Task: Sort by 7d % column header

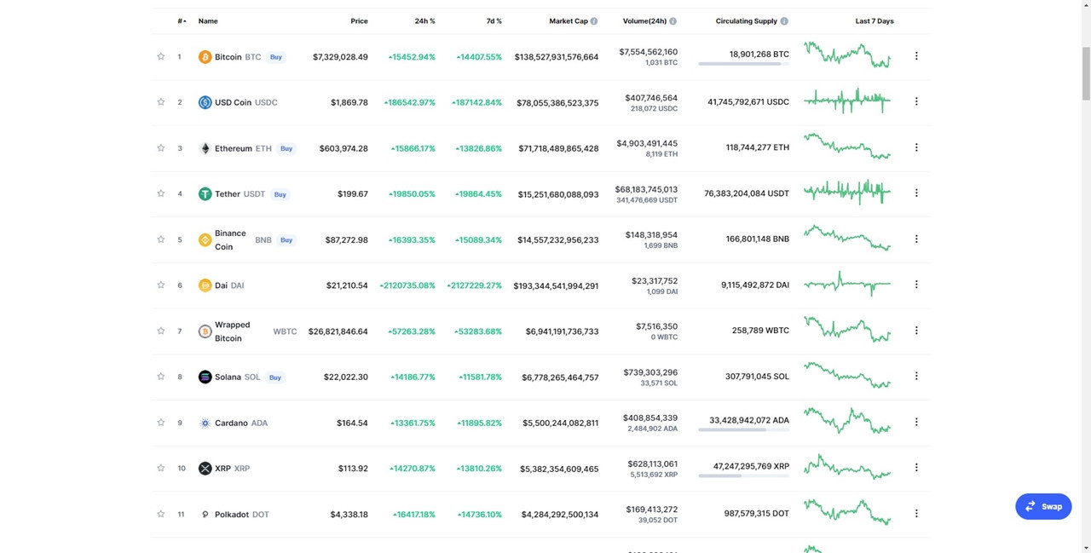Action: tap(494, 21)
